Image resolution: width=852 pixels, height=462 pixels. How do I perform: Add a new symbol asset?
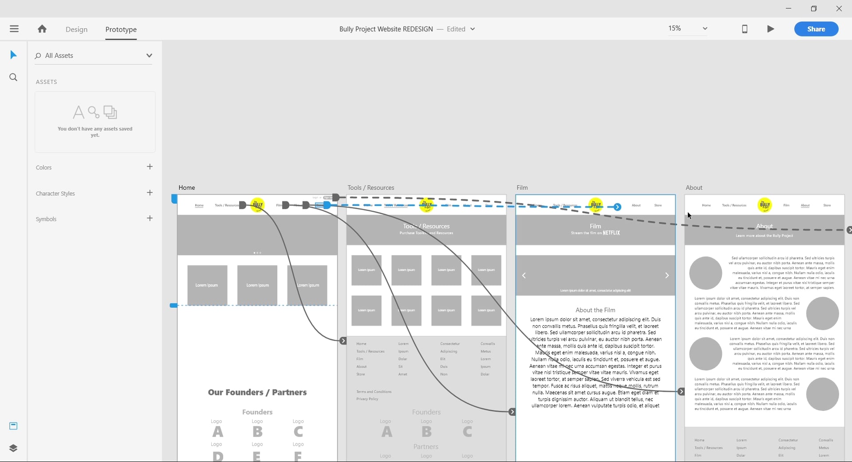tap(150, 218)
